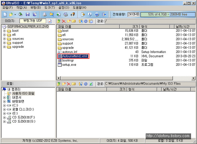
Task: Click red X delete icon in image pane
Action: (x=64, y=21)
